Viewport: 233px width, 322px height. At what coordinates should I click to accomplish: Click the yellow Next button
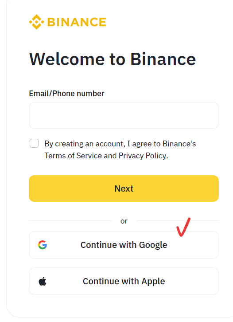(x=124, y=188)
